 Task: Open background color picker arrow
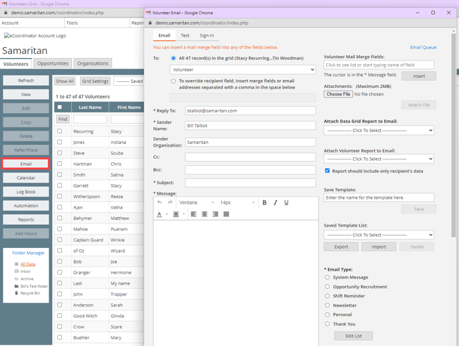click(x=184, y=214)
